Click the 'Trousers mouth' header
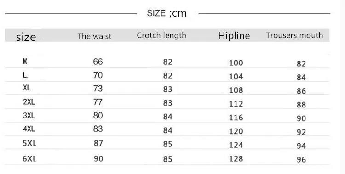Image resolution: width=345 pixels, height=174 pixels. [x=294, y=35]
